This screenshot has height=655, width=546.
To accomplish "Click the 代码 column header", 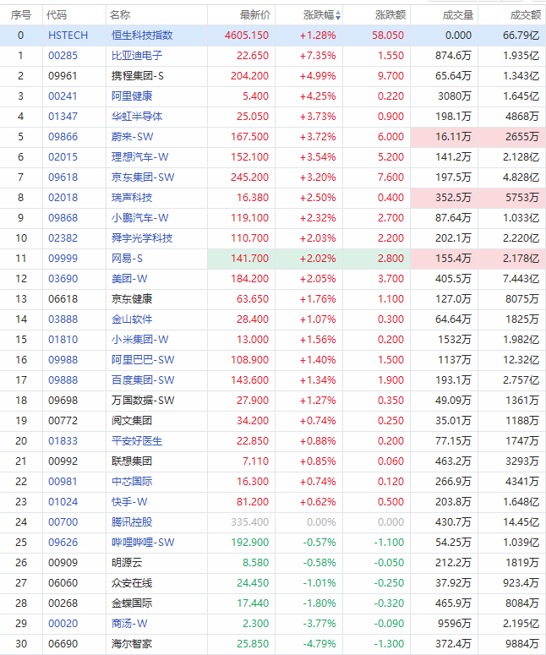I will [57, 15].
